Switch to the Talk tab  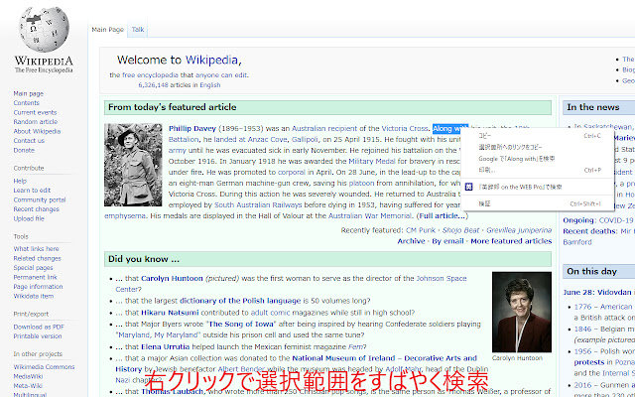(x=138, y=31)
